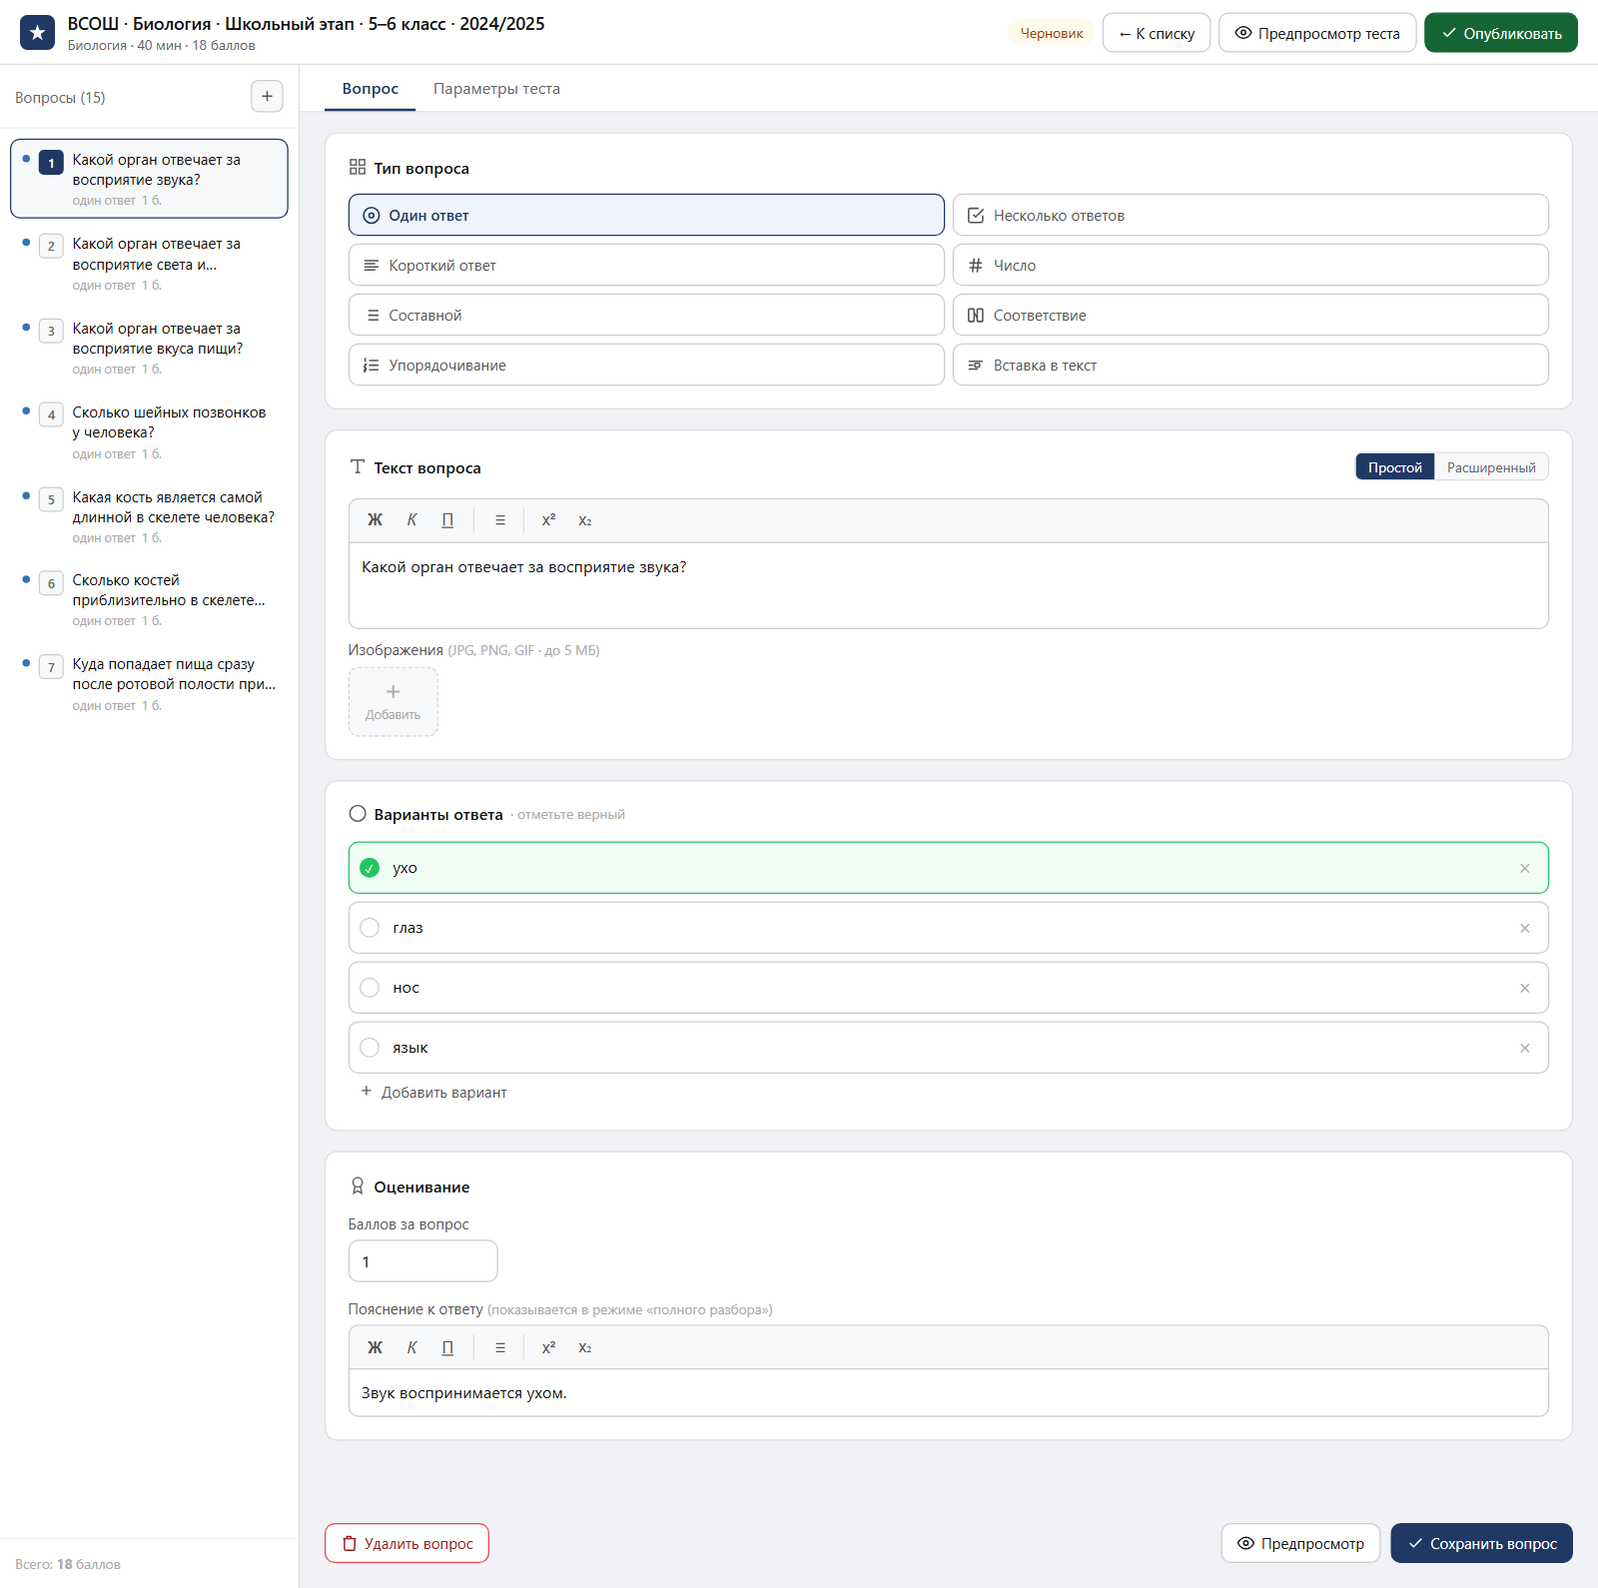Click the 'Опубликовать' button
The image size is (1598, 1588).
(1501, 33)
